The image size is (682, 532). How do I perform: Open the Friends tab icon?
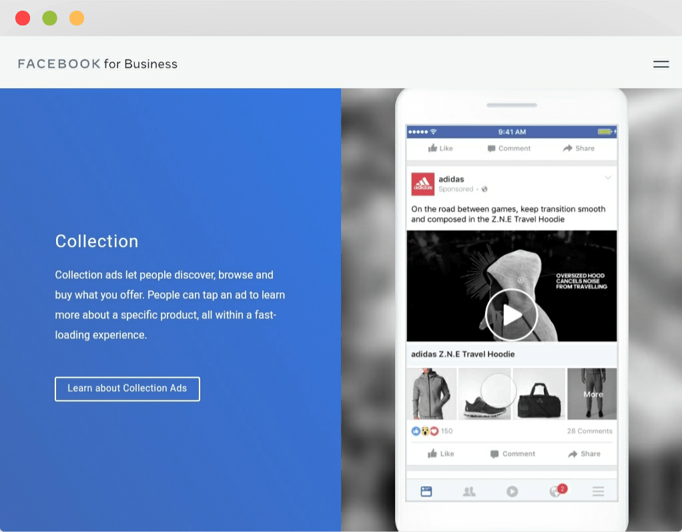tap(469, 491)
